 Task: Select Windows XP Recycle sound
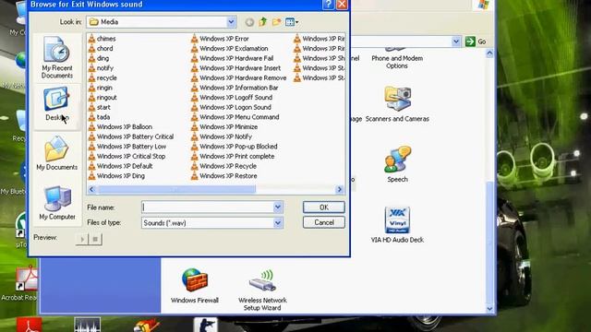point(223,166)
